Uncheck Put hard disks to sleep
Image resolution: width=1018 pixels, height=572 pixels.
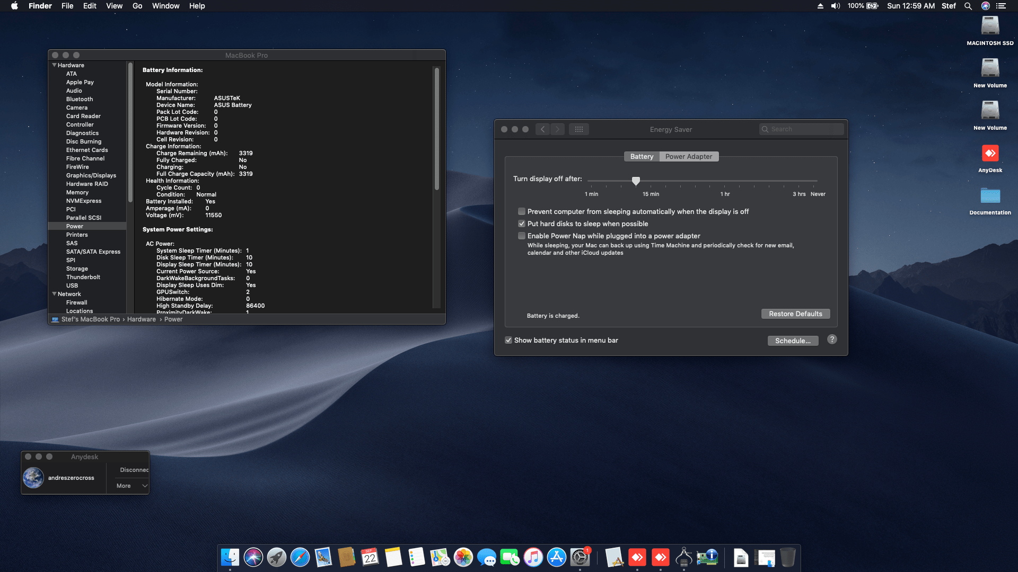pos(522,224)
